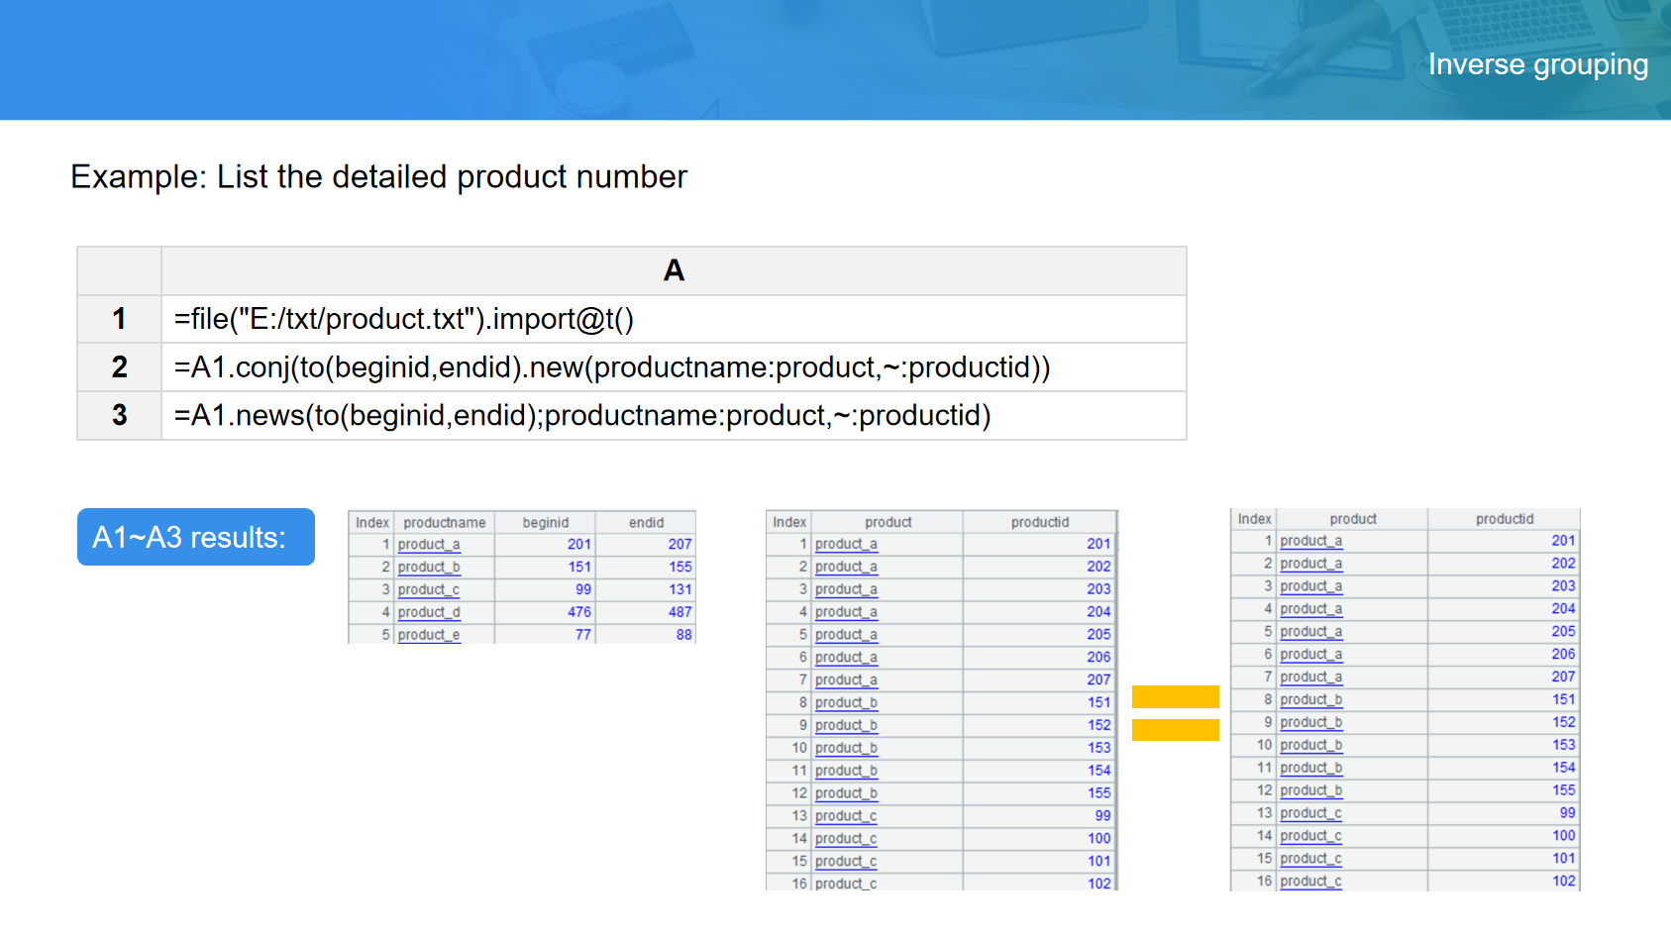Click row header 3 in the code grid
The image size is (1671, 940).
click(119, 415)
